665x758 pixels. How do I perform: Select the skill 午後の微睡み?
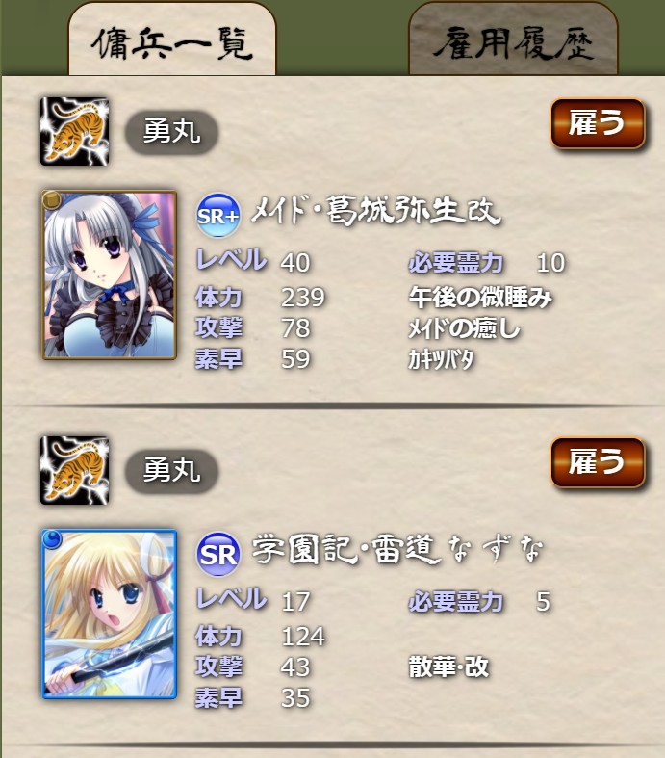point(480,298)
